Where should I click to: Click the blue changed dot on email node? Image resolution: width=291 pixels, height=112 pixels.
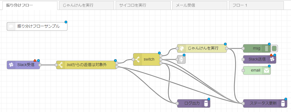(269, 66)
